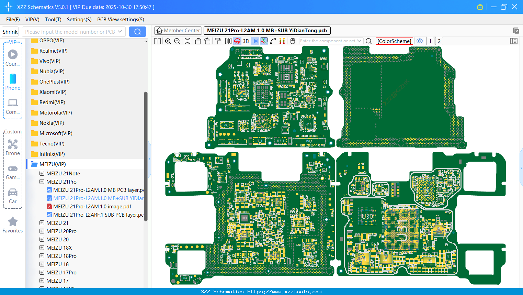523x295 pixels.
Task: Rotate board counterclockwise icon
Action: pos(198,41)
